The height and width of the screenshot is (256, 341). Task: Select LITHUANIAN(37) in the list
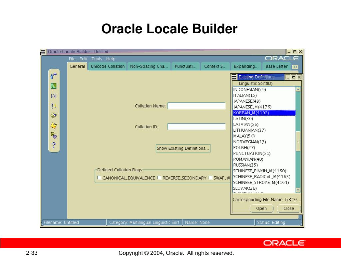[264, 130]
